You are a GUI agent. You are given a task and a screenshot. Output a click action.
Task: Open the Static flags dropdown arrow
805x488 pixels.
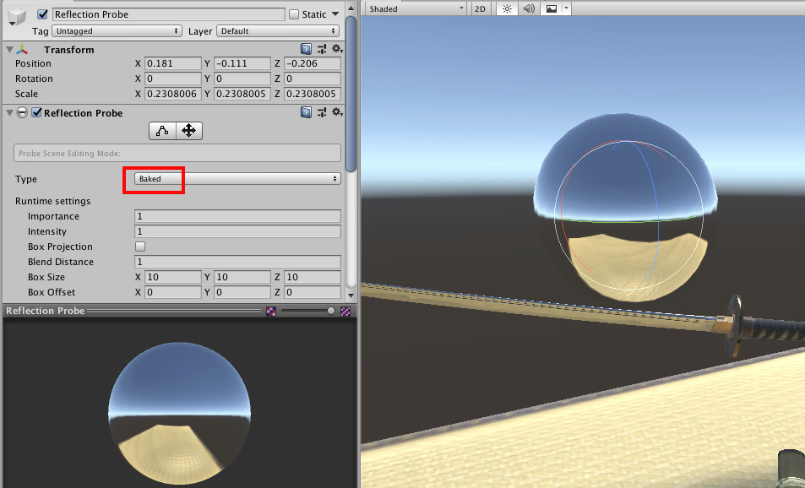335,14
